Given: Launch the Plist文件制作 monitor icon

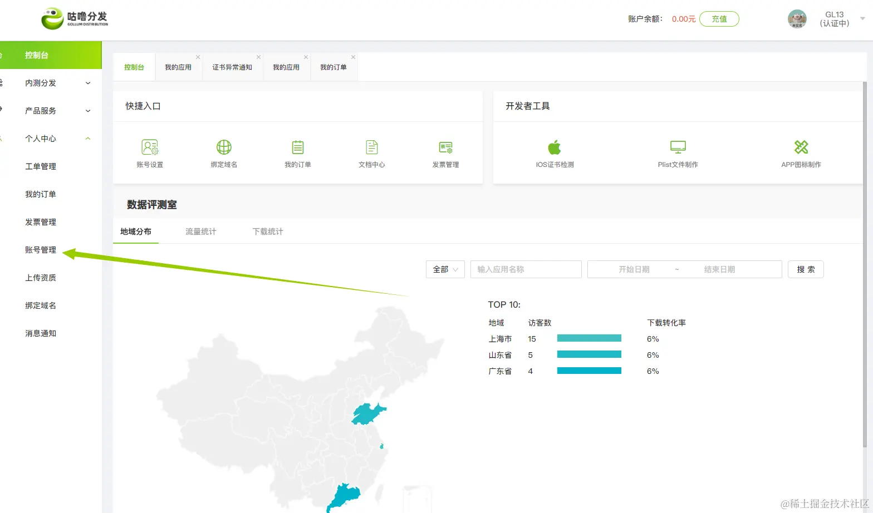Looking at the screenshot, I should pos(678,147).
